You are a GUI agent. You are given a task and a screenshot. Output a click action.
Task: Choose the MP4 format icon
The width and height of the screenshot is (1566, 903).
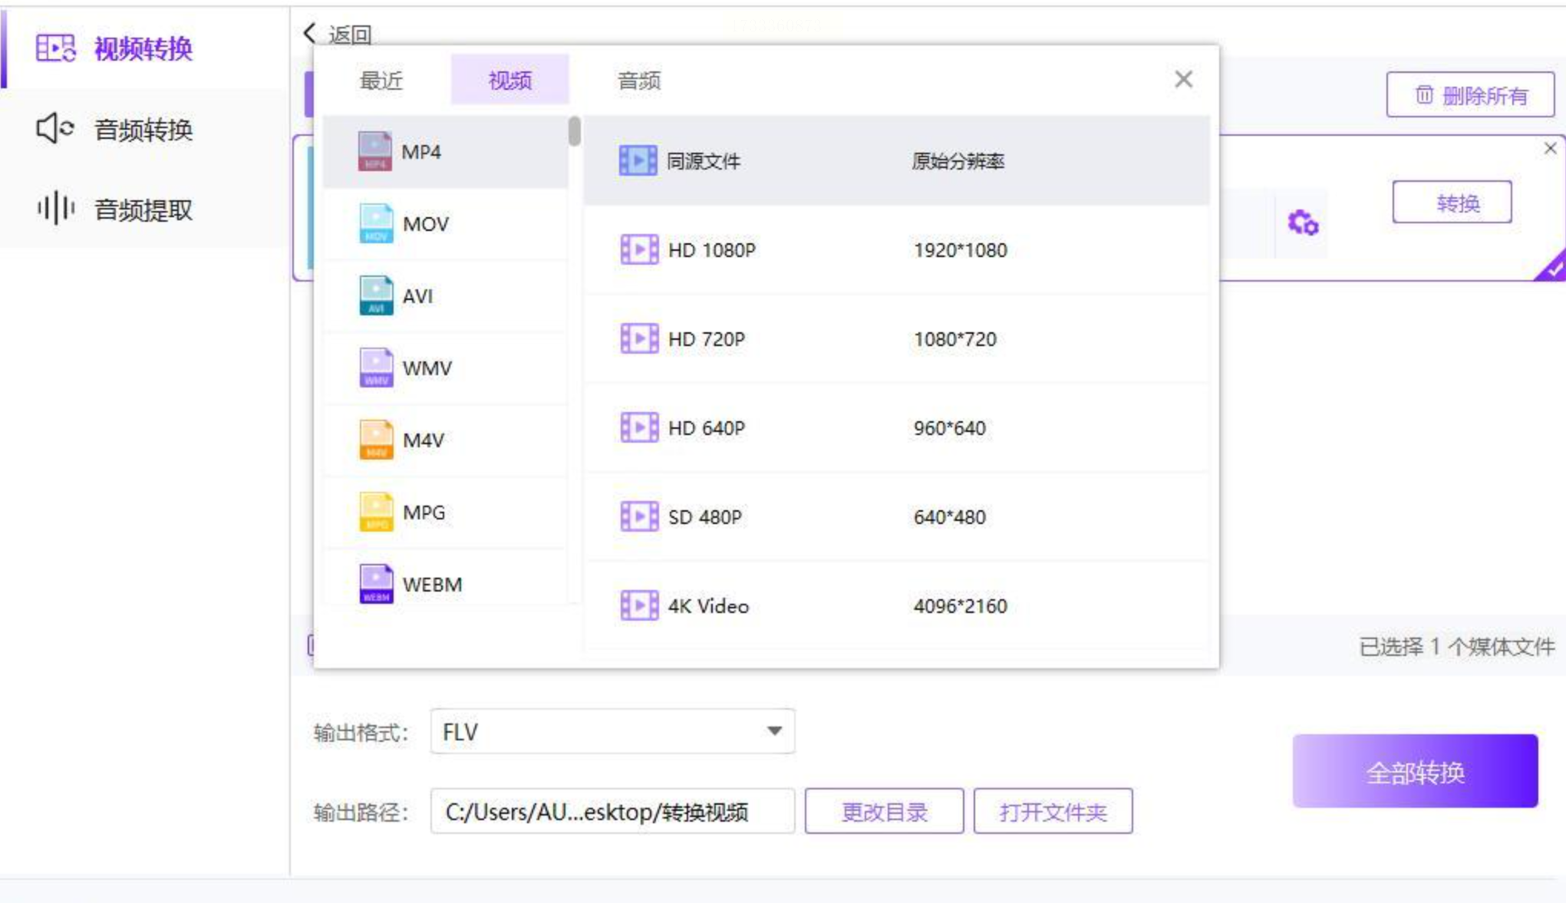click(374, 151)
